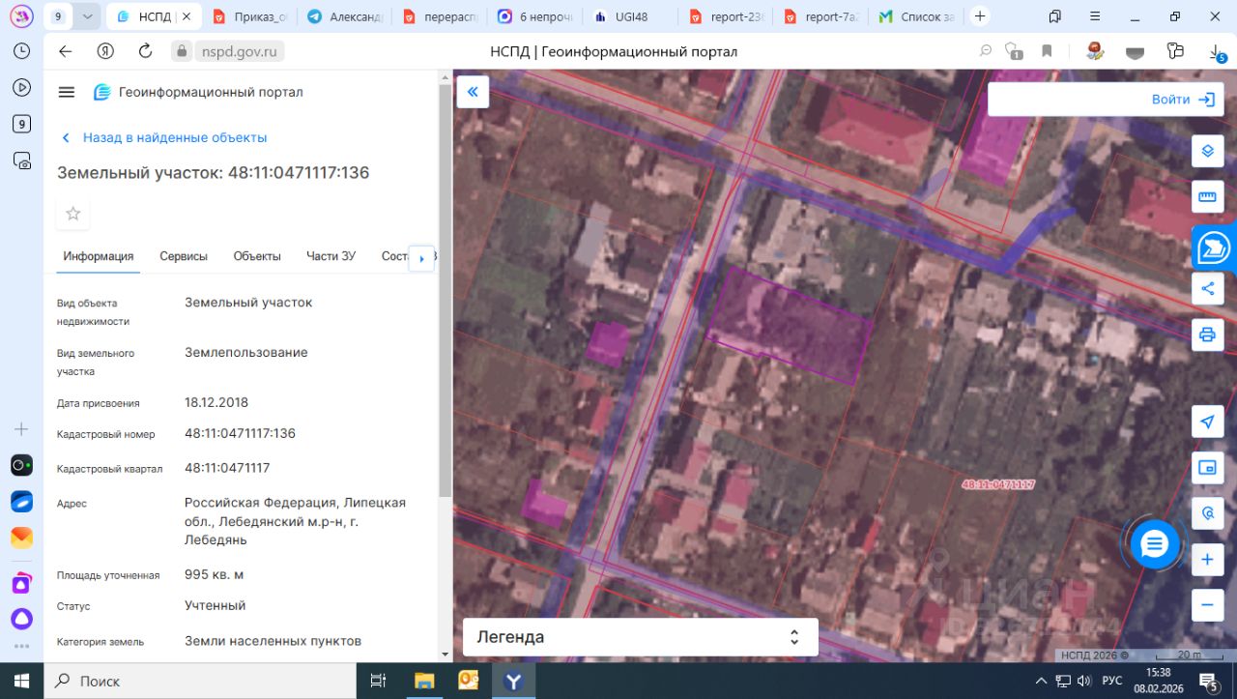This screenshot has width=1237, height=699.
Task: Toggle the mini-map overview button
Action: click(1207, 468)
